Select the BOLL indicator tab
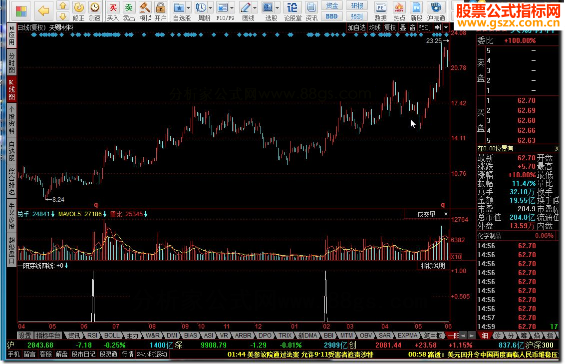Viewport: 567px width, 364px height. point(112,336)
